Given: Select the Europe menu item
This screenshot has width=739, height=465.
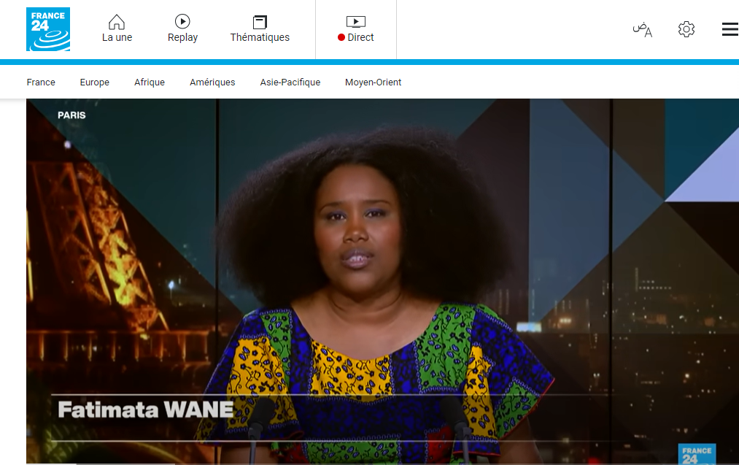Looking at the screenshot, I should click(95, 82).
